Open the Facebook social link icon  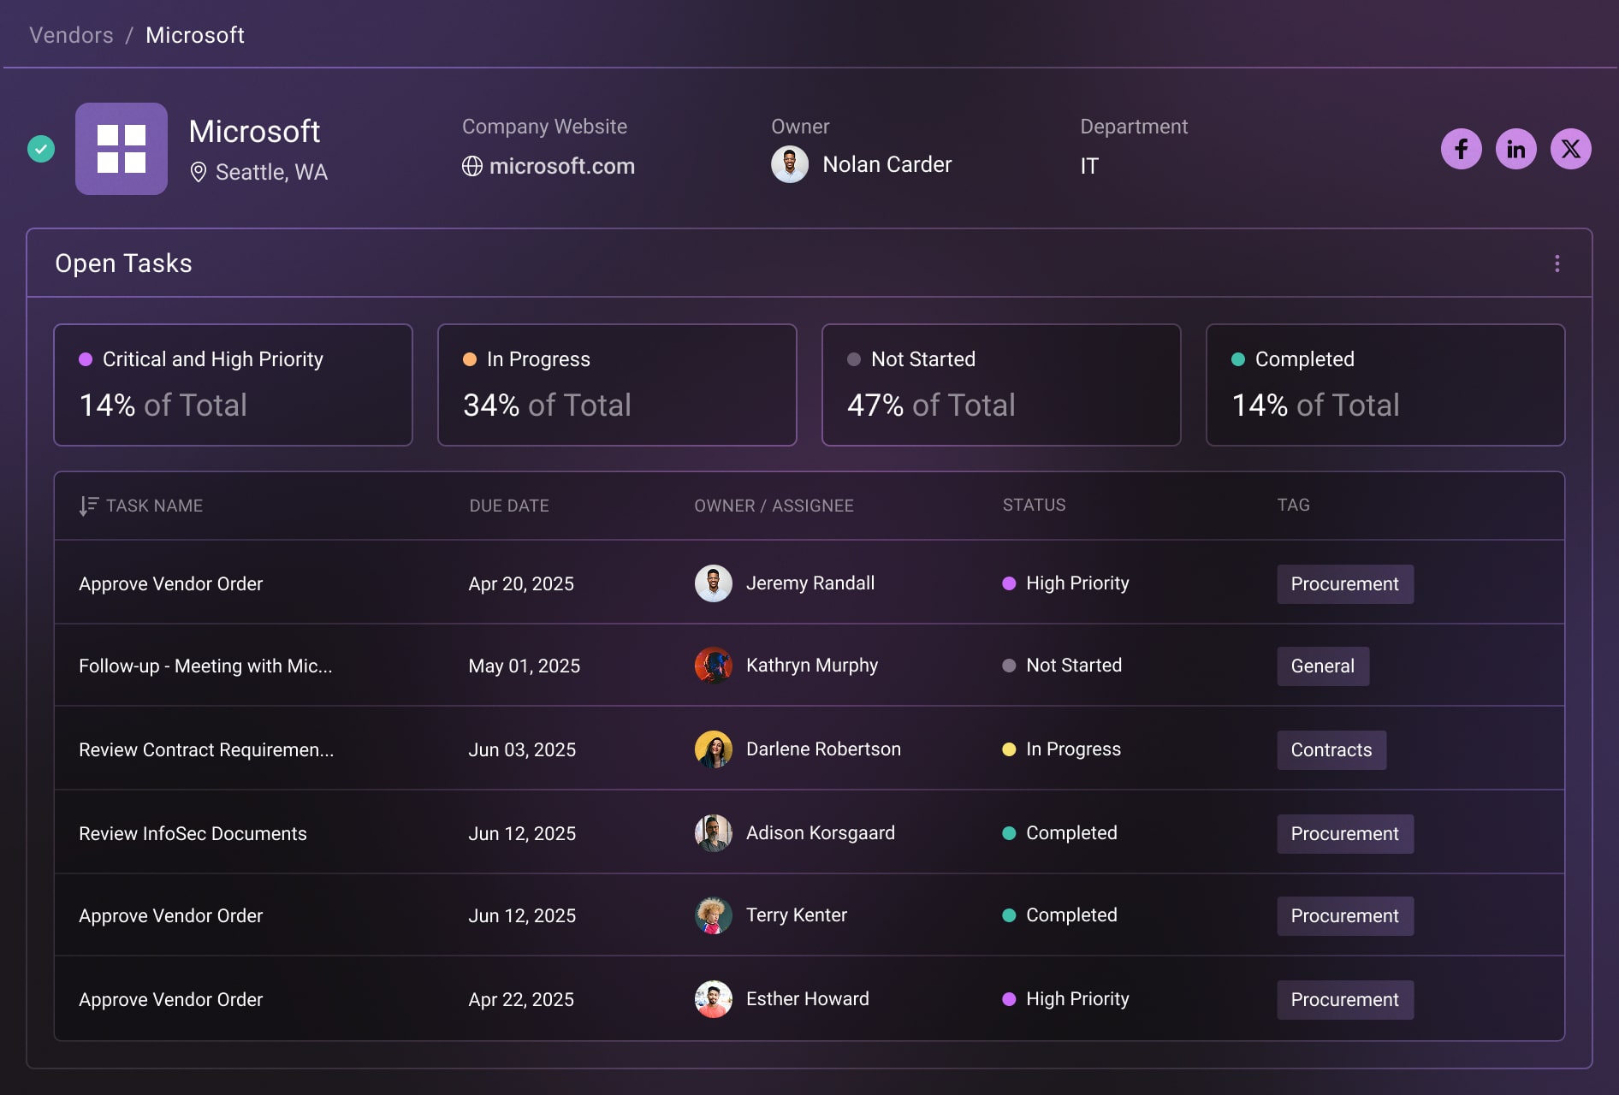pyautogui.click(x=1461, y=149)
